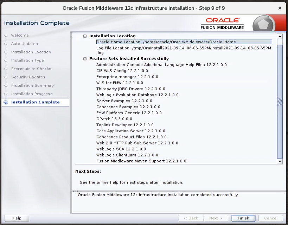Click the vertical scrollbar thumb

(x=280, y=101)
